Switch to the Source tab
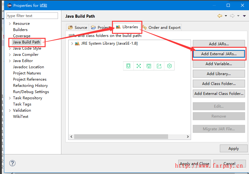This screenshot has height=174, width=249. tap(78, 27)
